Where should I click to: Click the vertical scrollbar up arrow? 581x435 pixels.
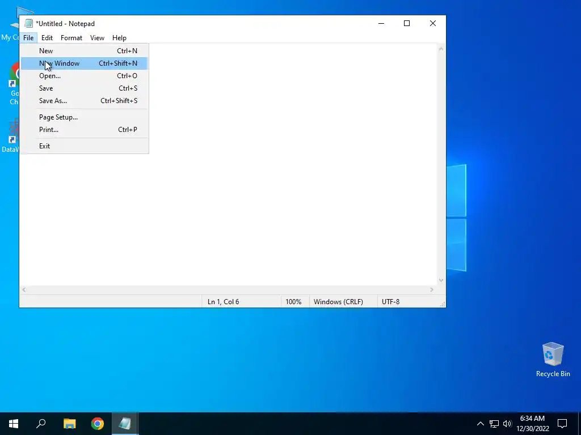coord(441,49)
